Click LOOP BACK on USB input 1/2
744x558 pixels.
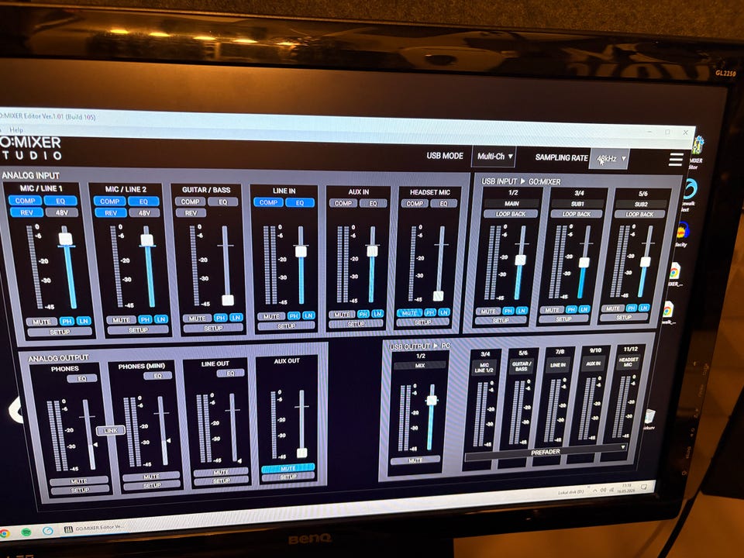pyautogui.click(x=511, y=214)
